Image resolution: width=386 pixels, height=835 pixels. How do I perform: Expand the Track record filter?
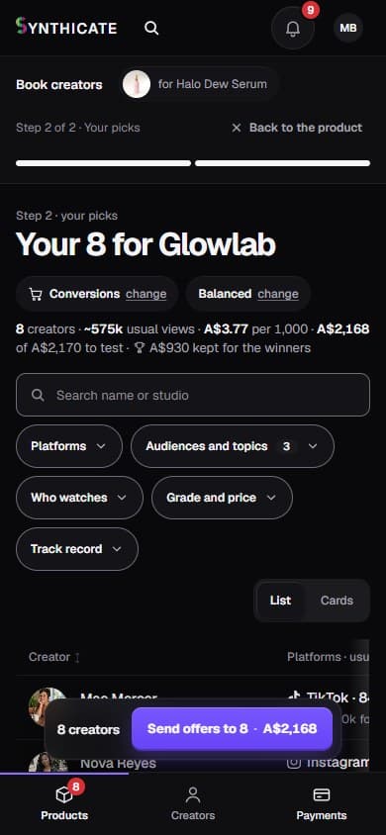tap(77, 549)
